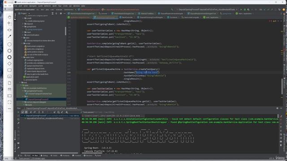Collapse the script folder arrow
This screenshot has width=287, height=161.
[x=22, y=43]
